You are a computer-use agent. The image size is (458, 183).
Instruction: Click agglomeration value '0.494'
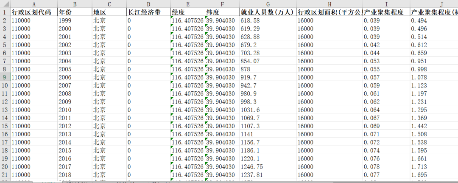(434, 20)
